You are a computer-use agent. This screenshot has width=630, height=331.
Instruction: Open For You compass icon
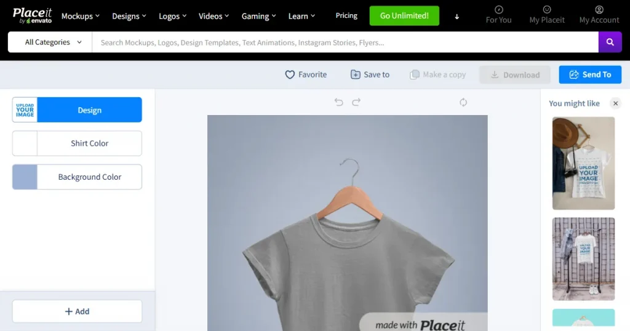click(x=498, y=10)
